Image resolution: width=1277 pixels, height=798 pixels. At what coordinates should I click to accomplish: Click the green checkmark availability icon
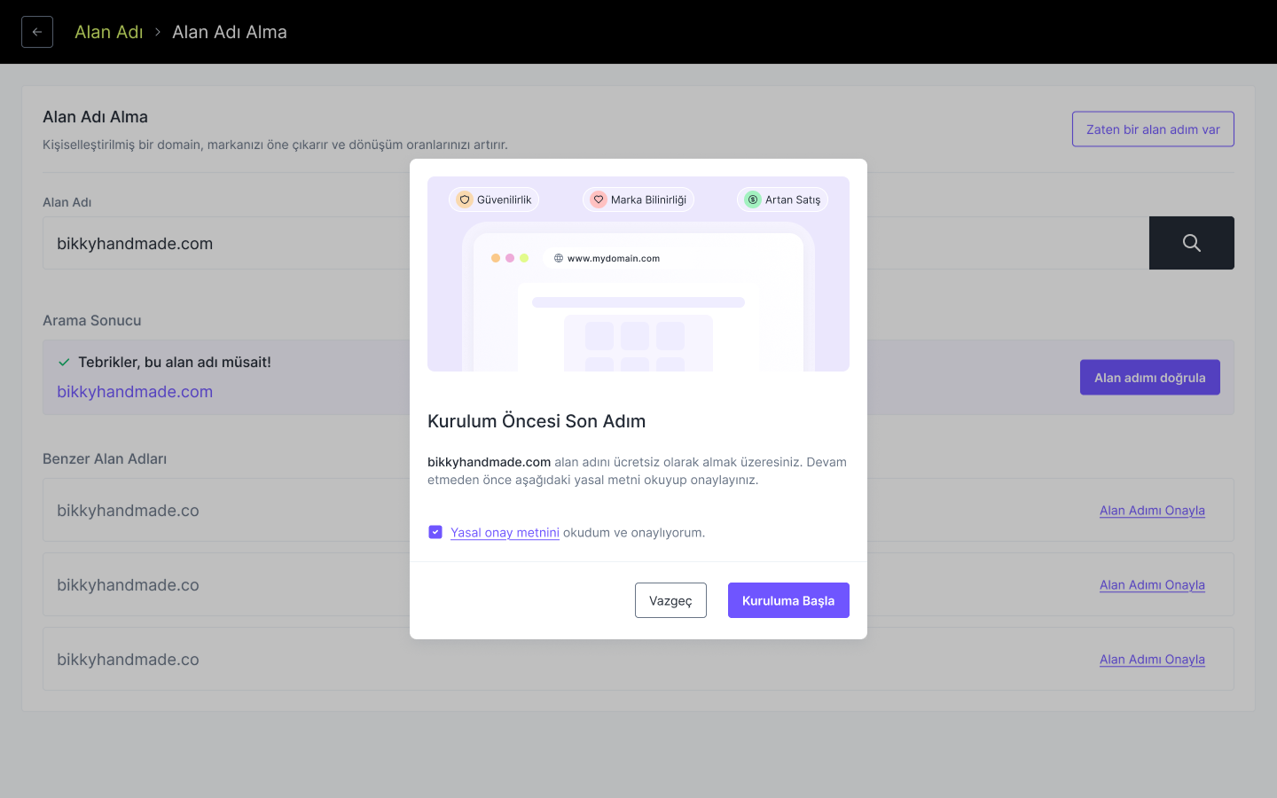coord(64,362)
